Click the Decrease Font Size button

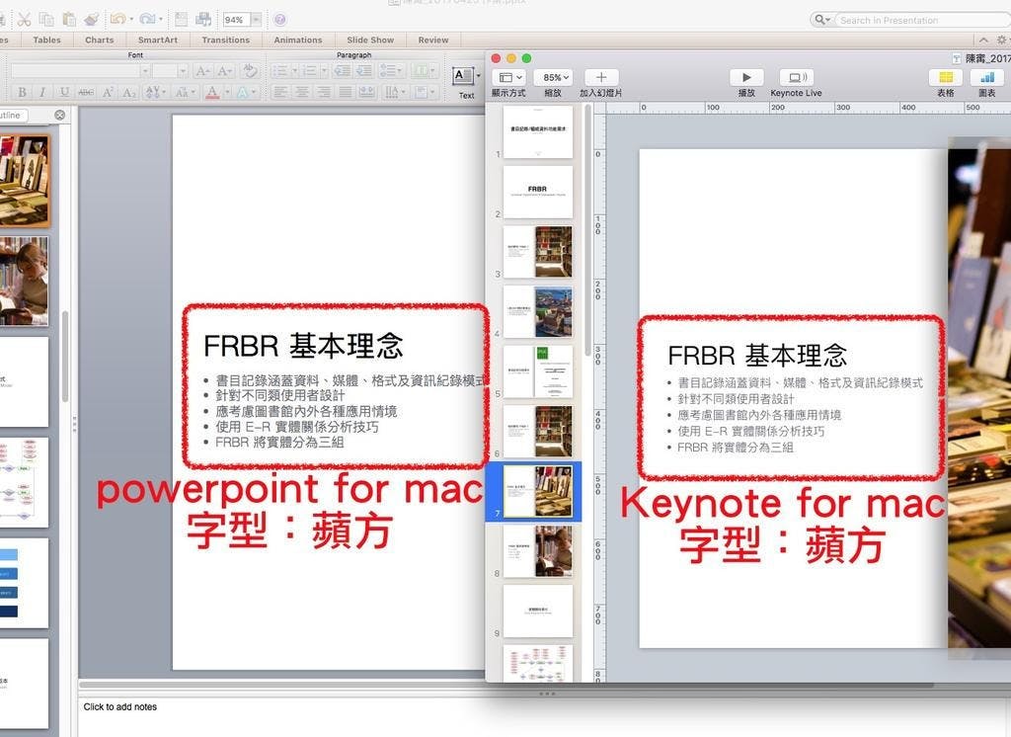(x=224, y=70)
